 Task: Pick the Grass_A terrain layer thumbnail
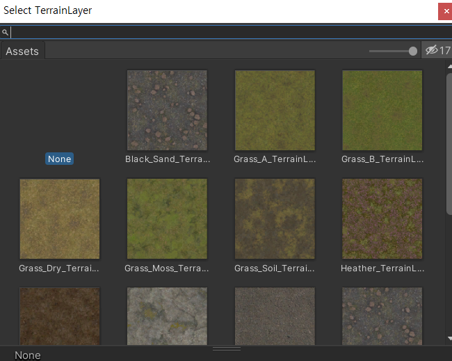pos(275,110)
